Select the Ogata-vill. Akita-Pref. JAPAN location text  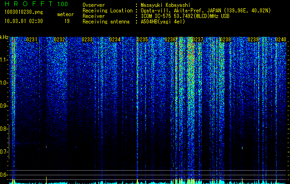pyautogui.click(x=206, y=11)
